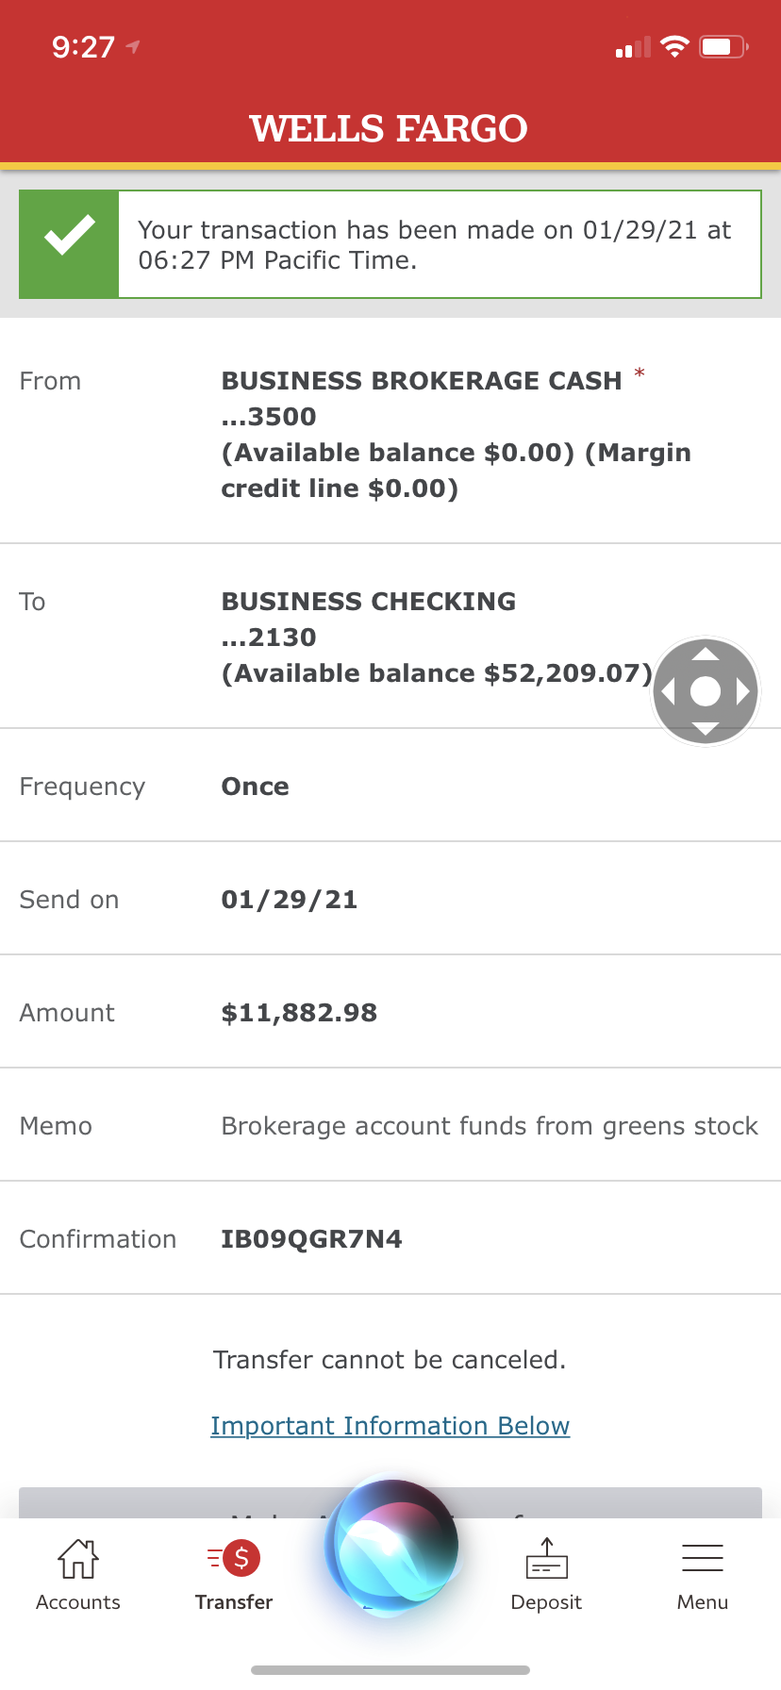
Task: Tap the Wells Fargo header title
Action: coord(389,128)
